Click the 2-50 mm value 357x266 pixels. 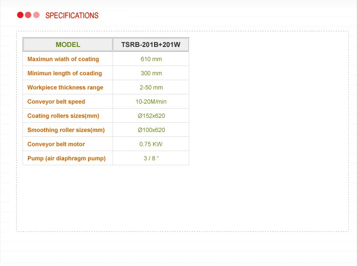[x=151, y=88]
